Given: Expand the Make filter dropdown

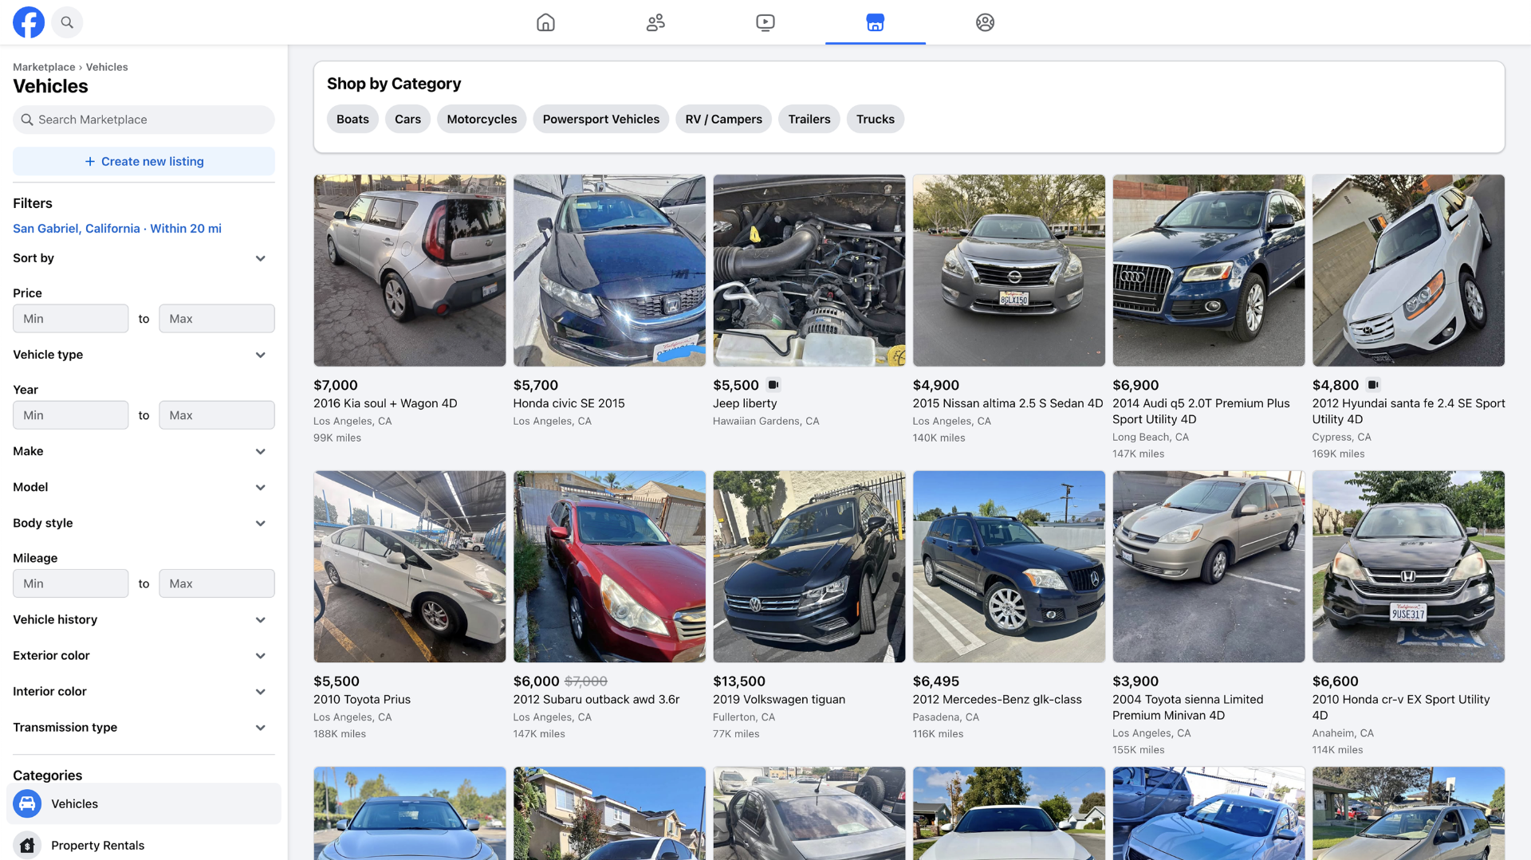Looking at the screenshot, I should (x=260, y=451).
